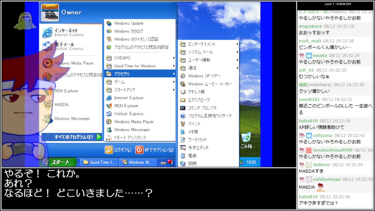Open QuickTime for Windows folder
The image size is (375, 211).
click(x=140, y=66)
